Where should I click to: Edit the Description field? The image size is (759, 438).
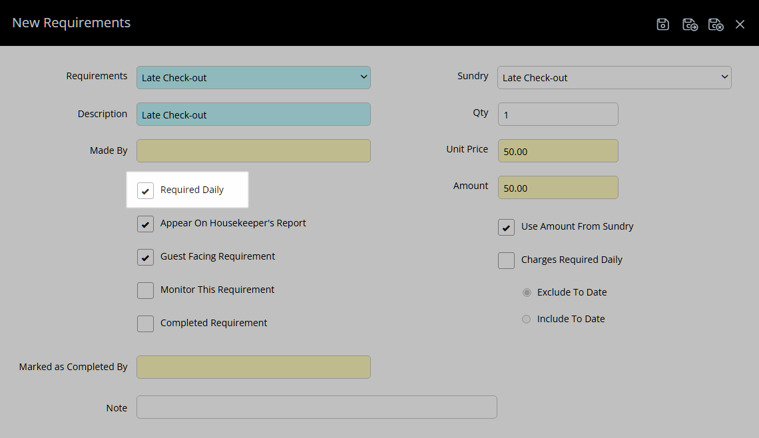click(254, 114)
